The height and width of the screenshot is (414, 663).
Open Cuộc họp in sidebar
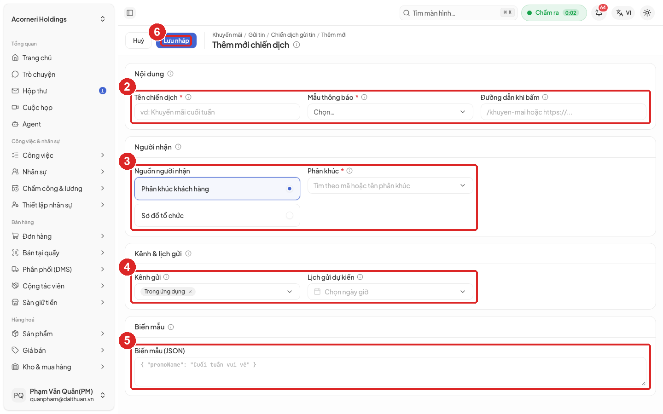click(59, 107)
